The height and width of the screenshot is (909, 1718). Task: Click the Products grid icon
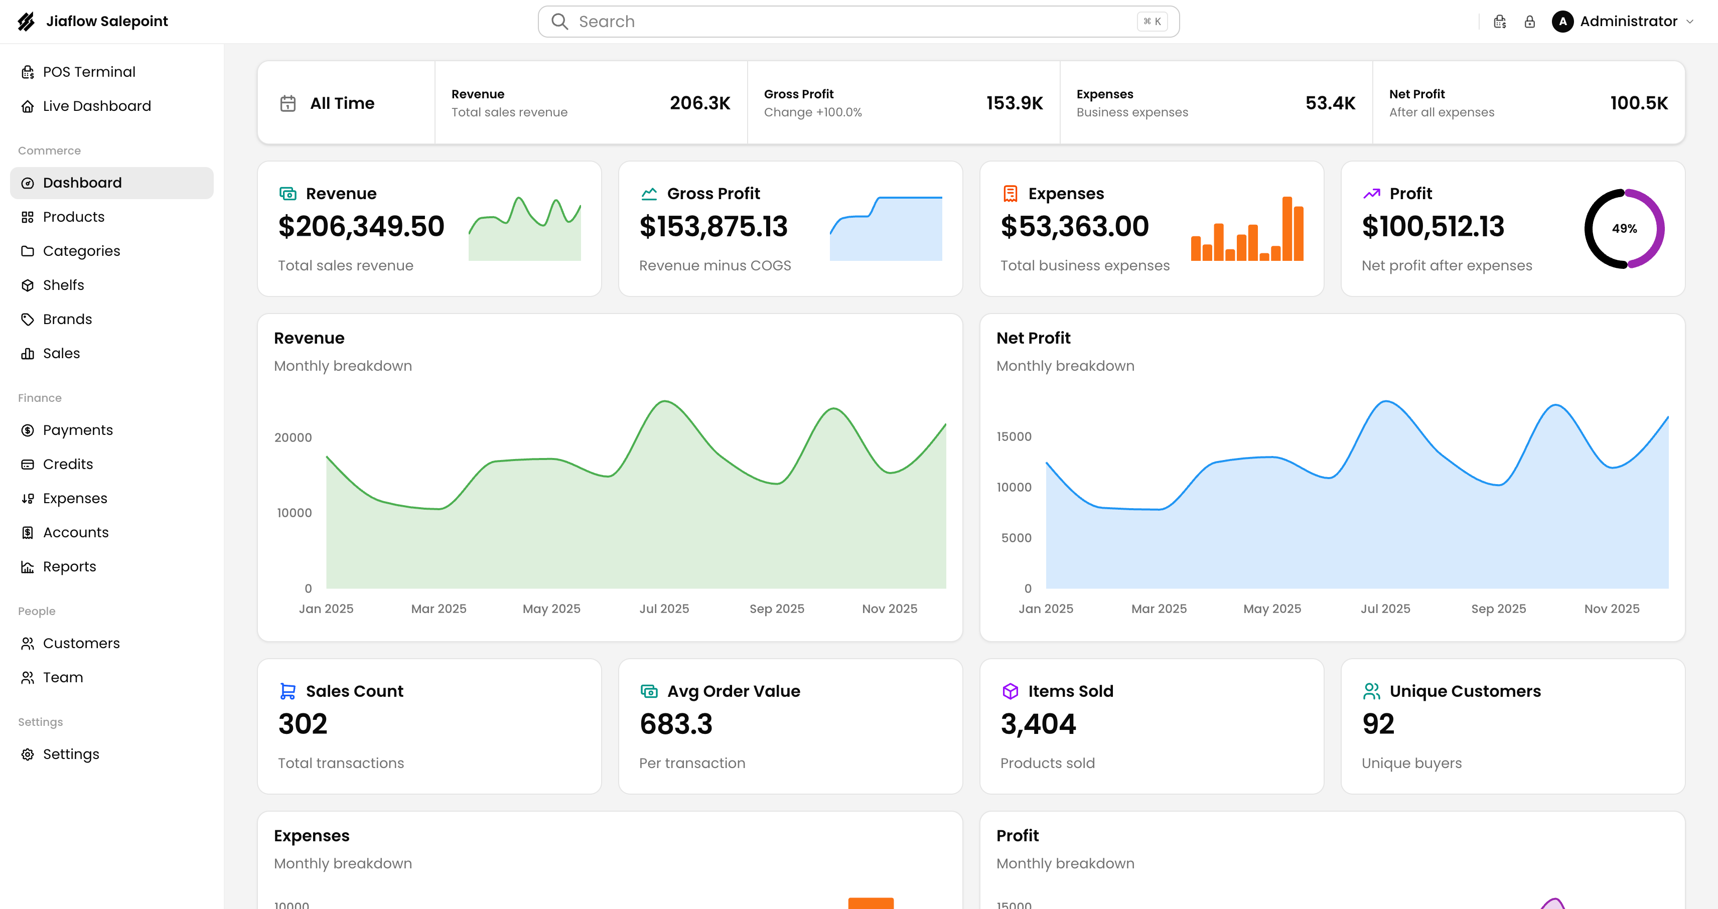27,217
